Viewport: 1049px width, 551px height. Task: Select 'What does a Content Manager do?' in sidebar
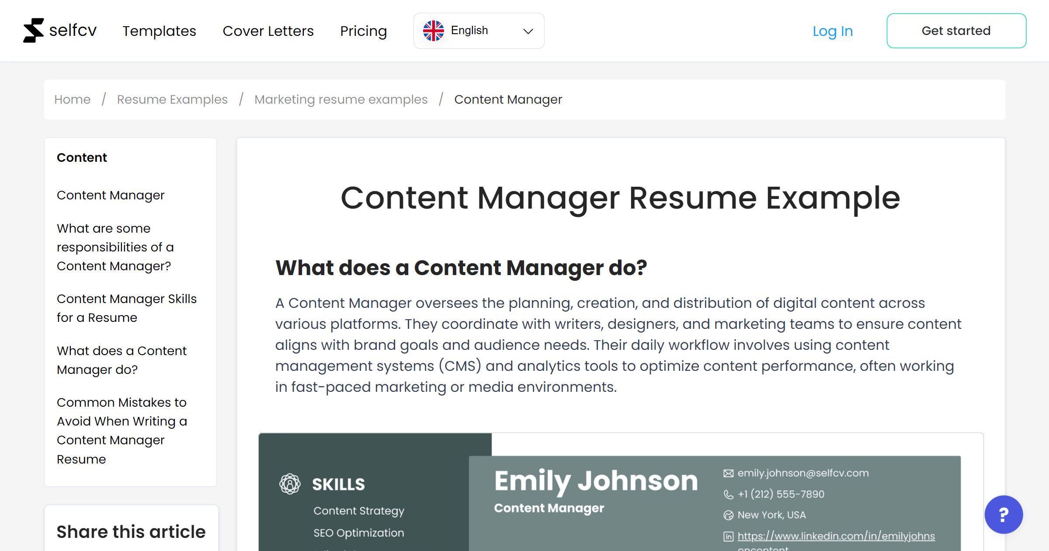tap(122, 359)
